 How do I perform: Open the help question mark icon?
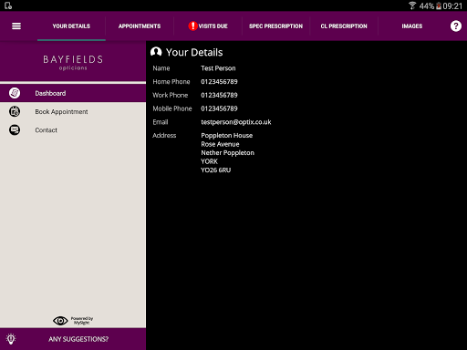pos(456,26)
